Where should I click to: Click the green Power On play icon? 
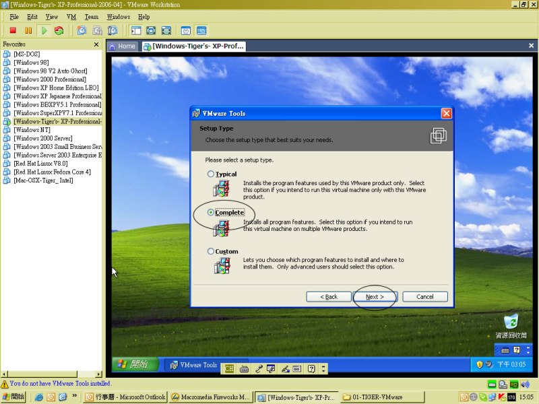pos(44,30)
